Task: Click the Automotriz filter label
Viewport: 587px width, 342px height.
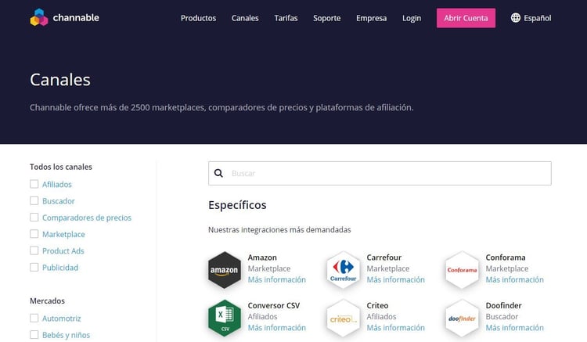Action: (x=61, y=319)
